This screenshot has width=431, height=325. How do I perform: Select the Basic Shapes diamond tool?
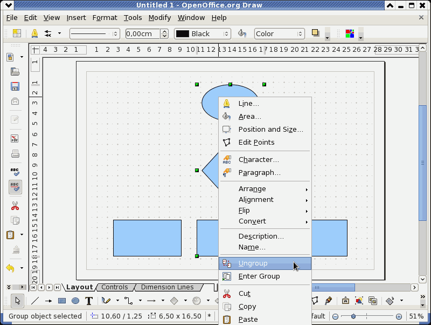(x=174, y=301)
